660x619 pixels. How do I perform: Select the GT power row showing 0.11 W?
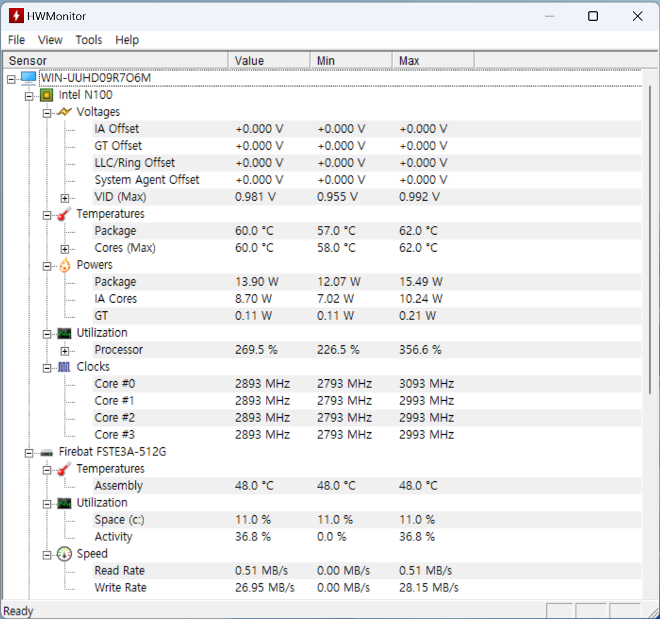pyautogui.click(x=366, y=316)
